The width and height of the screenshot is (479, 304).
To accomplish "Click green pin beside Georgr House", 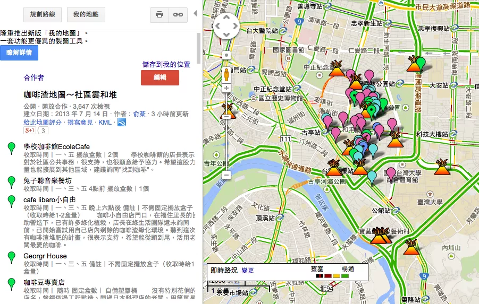I will tap(12, 258).
